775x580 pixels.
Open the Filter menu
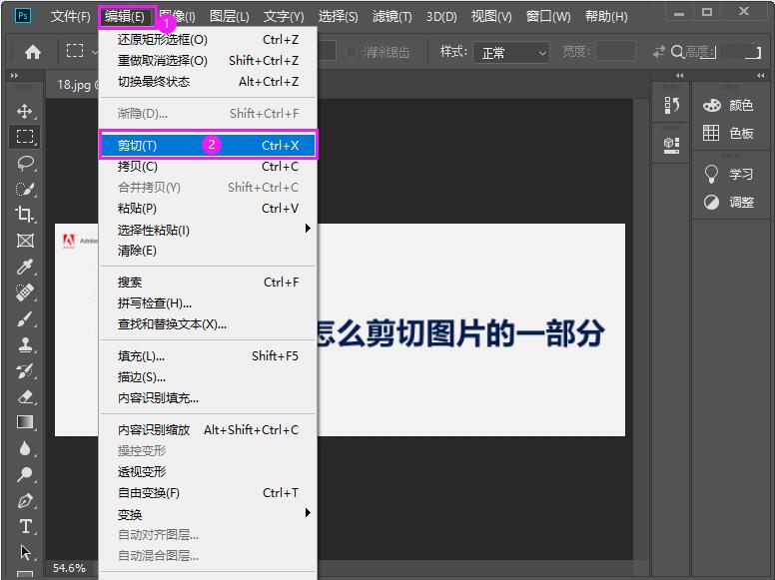pos(391,16)
